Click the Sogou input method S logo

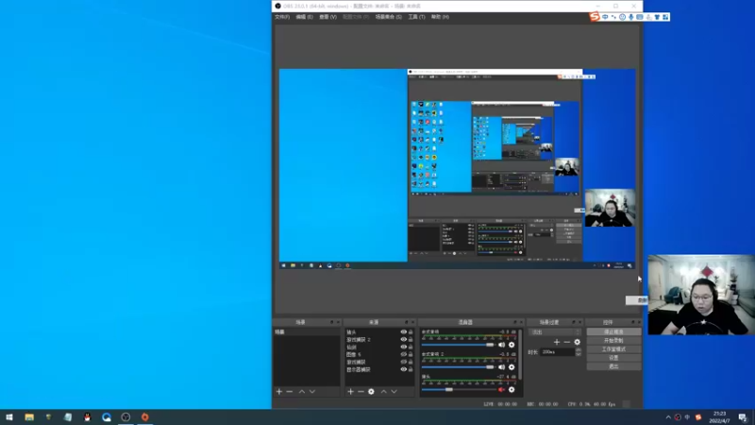595,17
